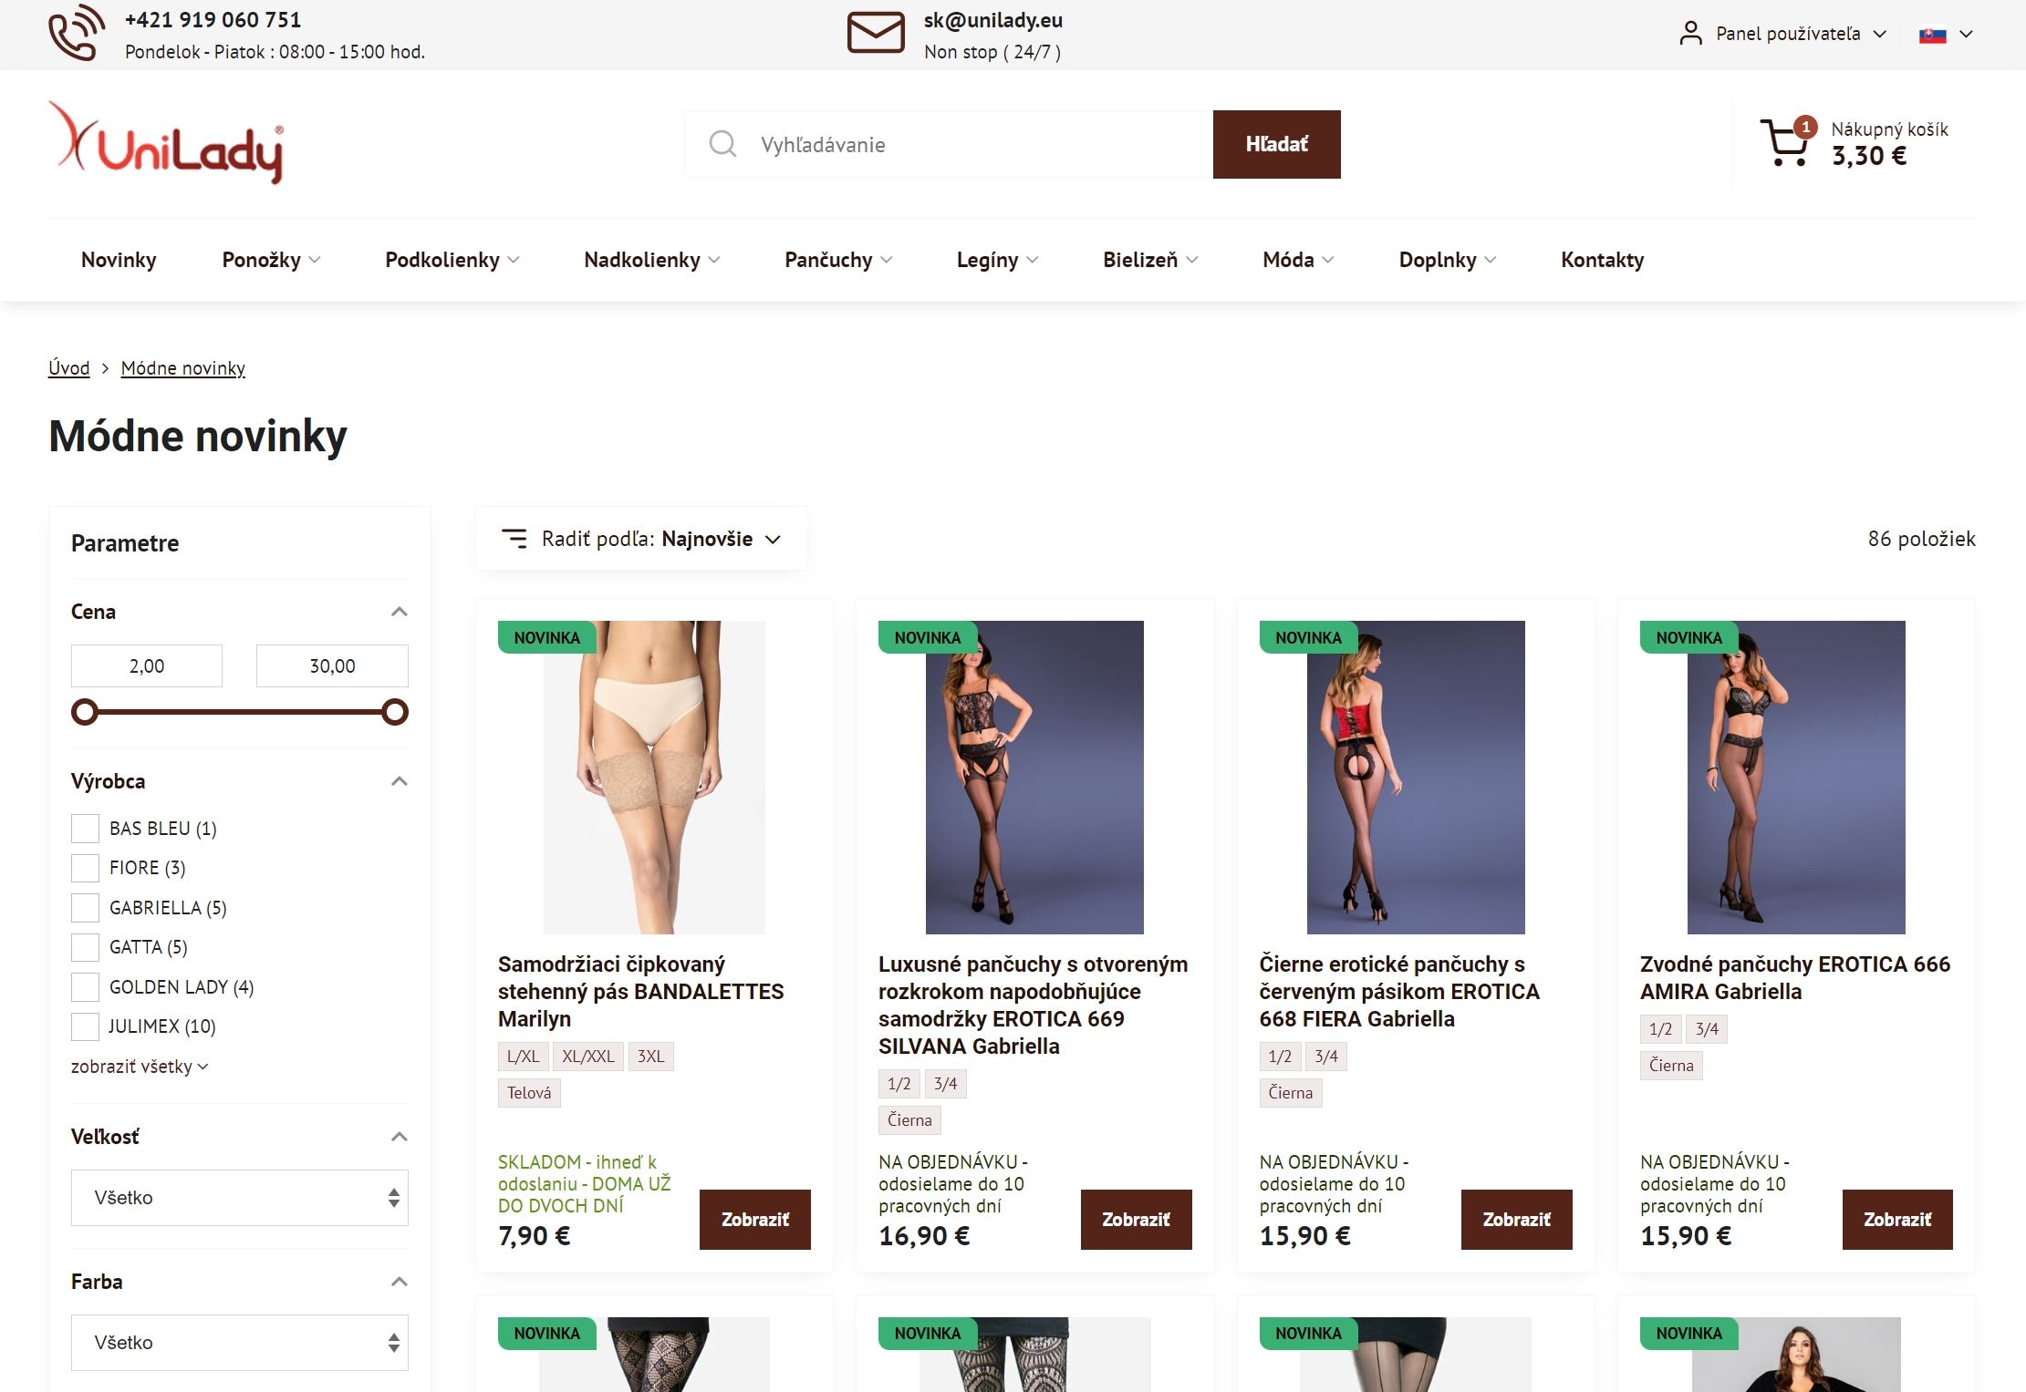
Task: Click the sort lines icon
Action: (x=514, y=539)
